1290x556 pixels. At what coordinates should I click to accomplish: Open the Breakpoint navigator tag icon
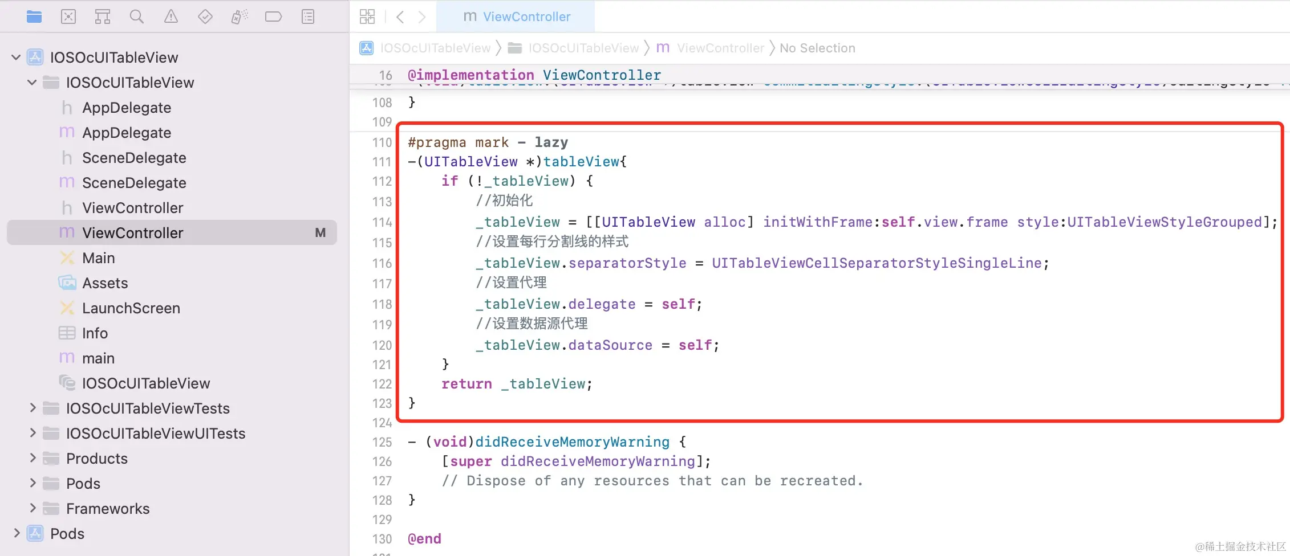274,17
